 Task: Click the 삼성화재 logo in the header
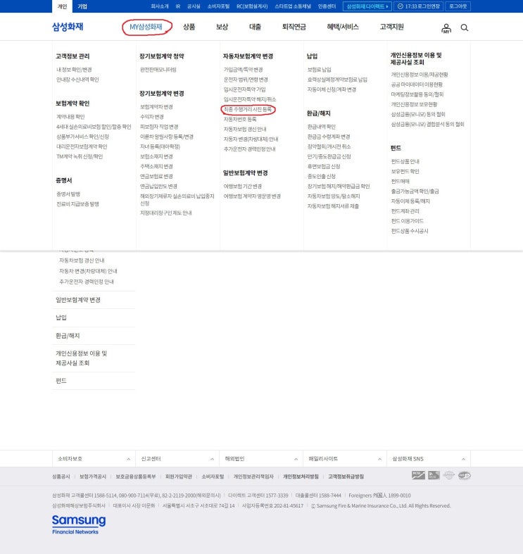tap(68, 27)
